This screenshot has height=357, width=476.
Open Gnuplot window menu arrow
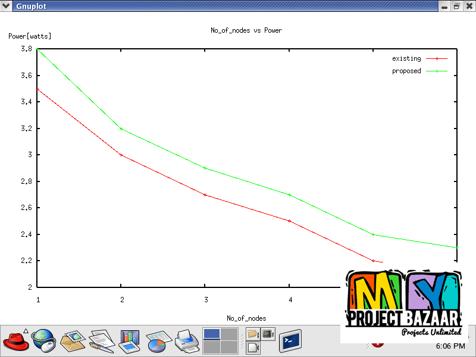(6, 6)
